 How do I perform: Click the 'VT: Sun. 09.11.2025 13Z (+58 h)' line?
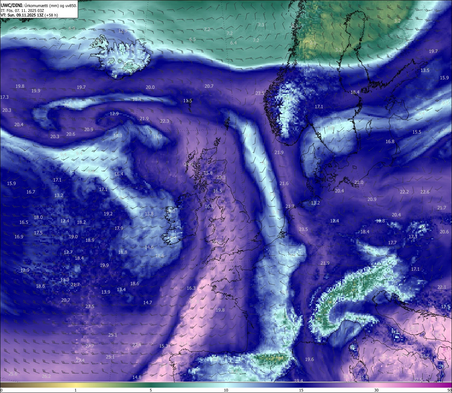[x=29, y=15]
